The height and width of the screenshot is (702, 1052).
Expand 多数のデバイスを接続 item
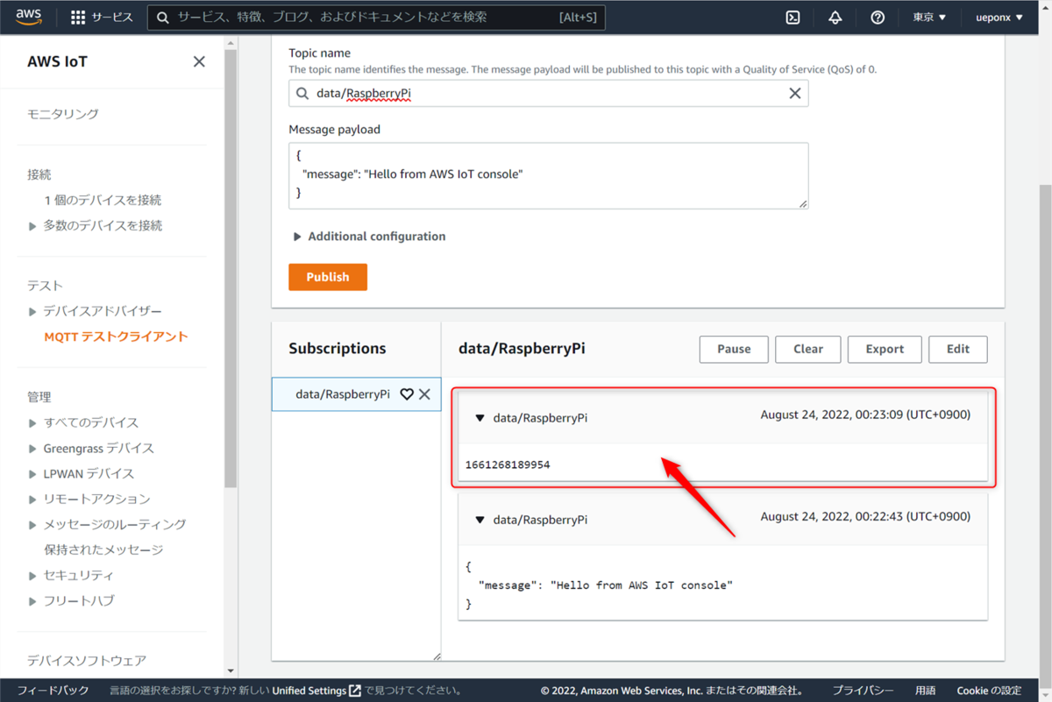pyautogui.click(x=32, y=226)
